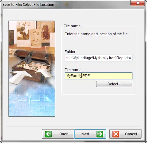The image size is (147, 143).
Task: Click the treasure chest wizard image
Action: click(32, 69)
